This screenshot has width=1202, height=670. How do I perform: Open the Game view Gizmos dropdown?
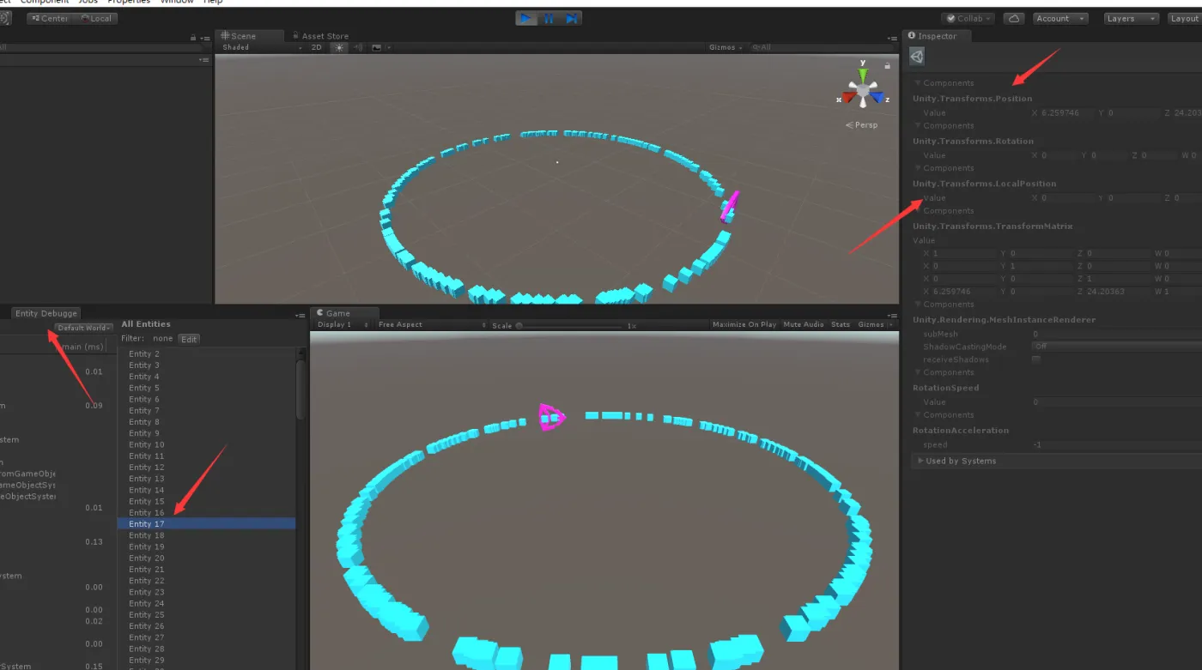point(874,325)
